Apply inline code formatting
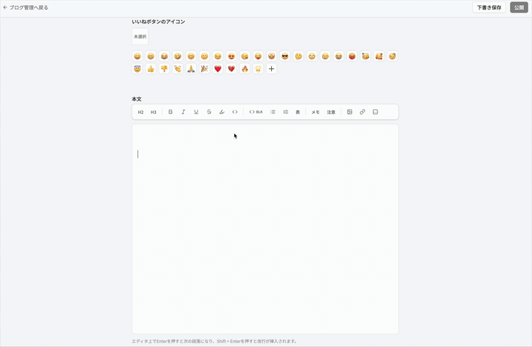 point(235,112)
